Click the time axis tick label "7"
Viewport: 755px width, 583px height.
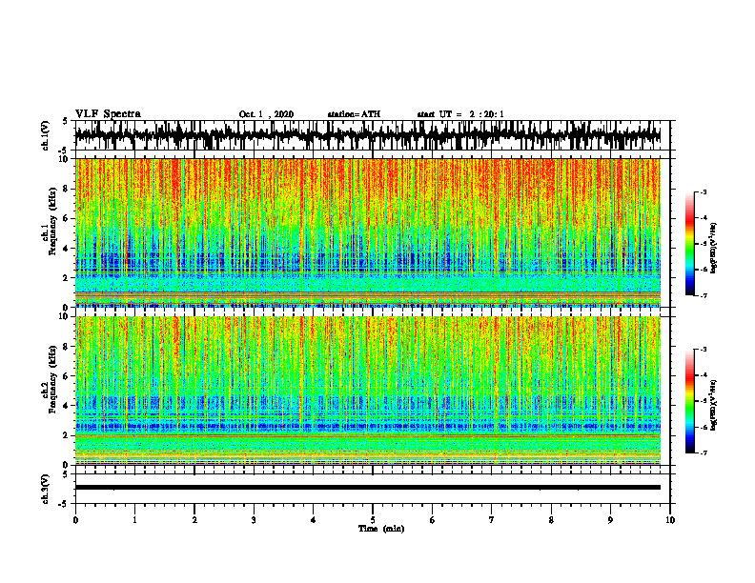click(x=492, y=520)
